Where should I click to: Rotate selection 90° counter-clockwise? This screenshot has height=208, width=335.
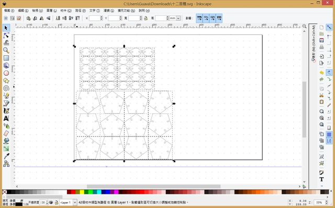28,18
